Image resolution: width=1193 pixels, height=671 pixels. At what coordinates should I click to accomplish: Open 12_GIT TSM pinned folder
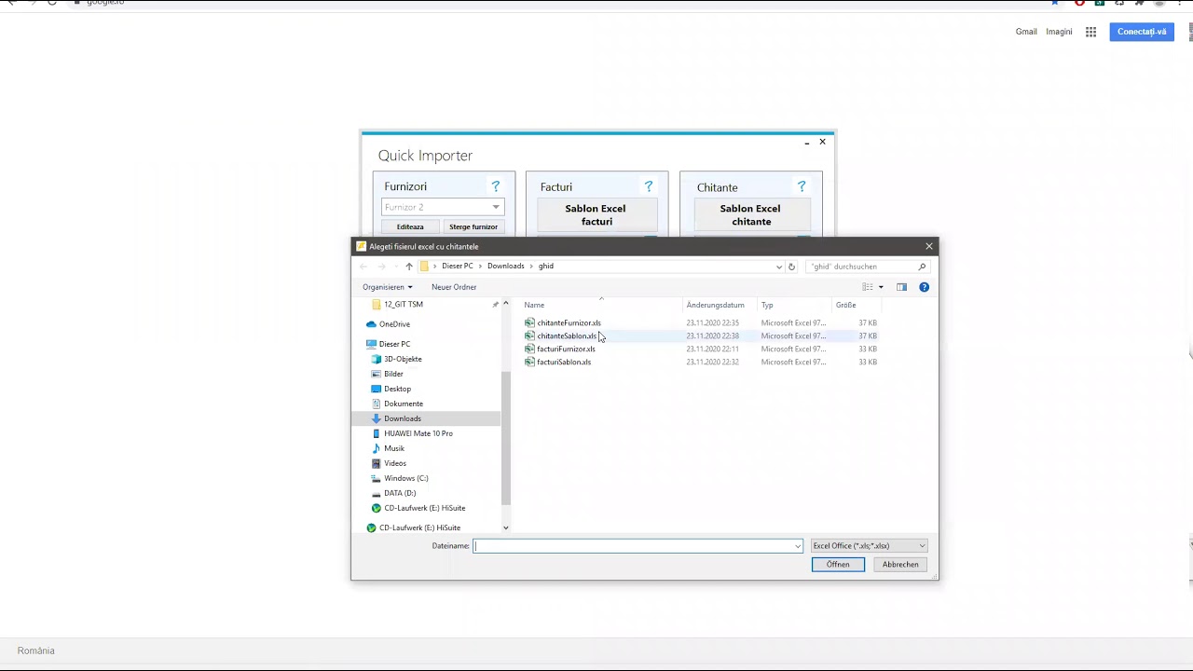403,305
